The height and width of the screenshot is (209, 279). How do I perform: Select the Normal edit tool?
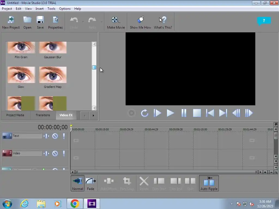tap(78, 183)
